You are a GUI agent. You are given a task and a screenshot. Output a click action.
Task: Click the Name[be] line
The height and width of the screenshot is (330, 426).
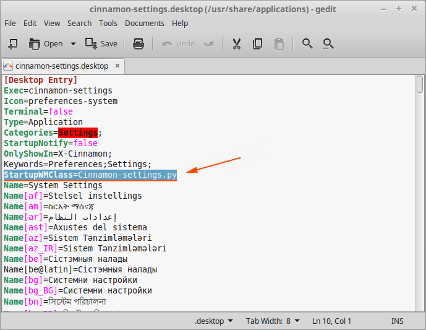click(x=66, y=259)
